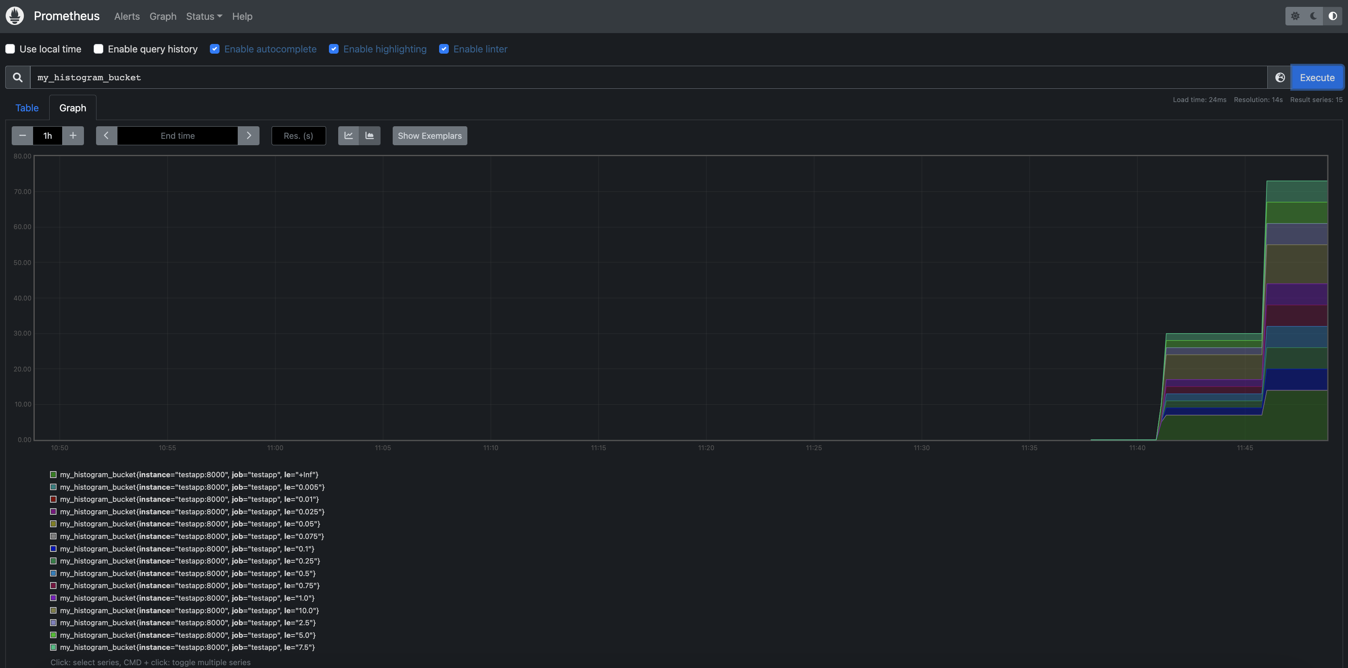The image size is (1348, 668).
Task: Click the Result series: 15 stat
Action: 1316,99
